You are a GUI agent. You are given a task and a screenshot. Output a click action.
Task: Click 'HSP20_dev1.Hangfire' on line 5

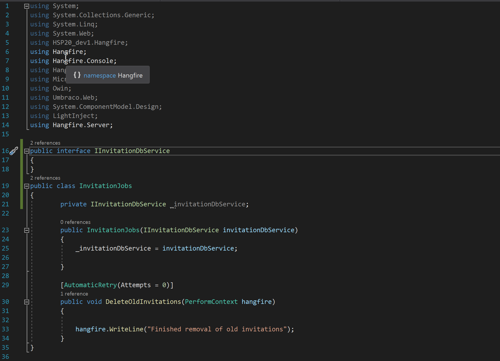pos(88,43)
